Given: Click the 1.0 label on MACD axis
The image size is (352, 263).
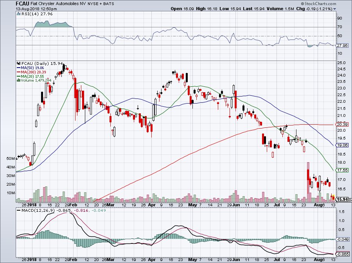Looking at the screenshot, I should pyautogui.click(x=341, y=221).
